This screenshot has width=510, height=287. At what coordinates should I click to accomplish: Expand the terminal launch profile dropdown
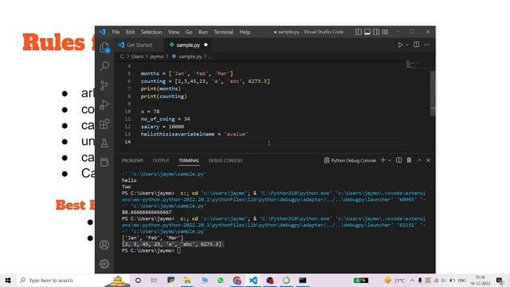point(390,160)
